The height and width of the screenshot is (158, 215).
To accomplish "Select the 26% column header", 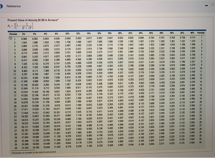I will [151, 33].
